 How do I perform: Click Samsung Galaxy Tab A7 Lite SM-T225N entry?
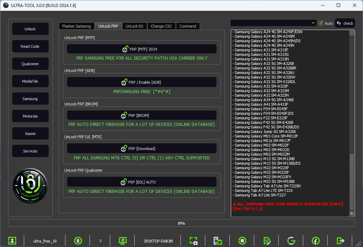(266, 186)
